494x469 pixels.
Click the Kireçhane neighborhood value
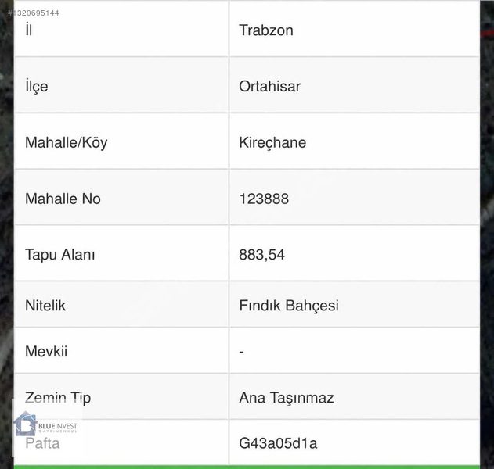click(x=272, y=143)
